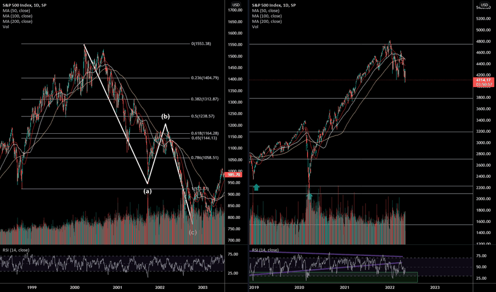Click 2000.00 on right price scale
496x292 pixels.
[483, 199]
